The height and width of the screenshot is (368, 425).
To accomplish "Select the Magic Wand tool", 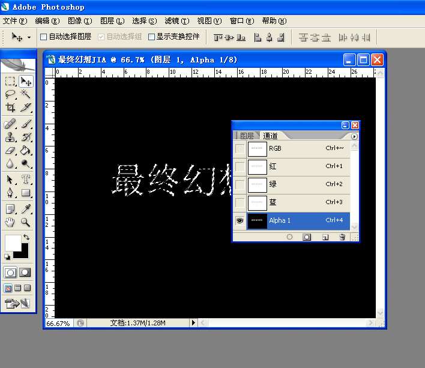I will (25, 94).
